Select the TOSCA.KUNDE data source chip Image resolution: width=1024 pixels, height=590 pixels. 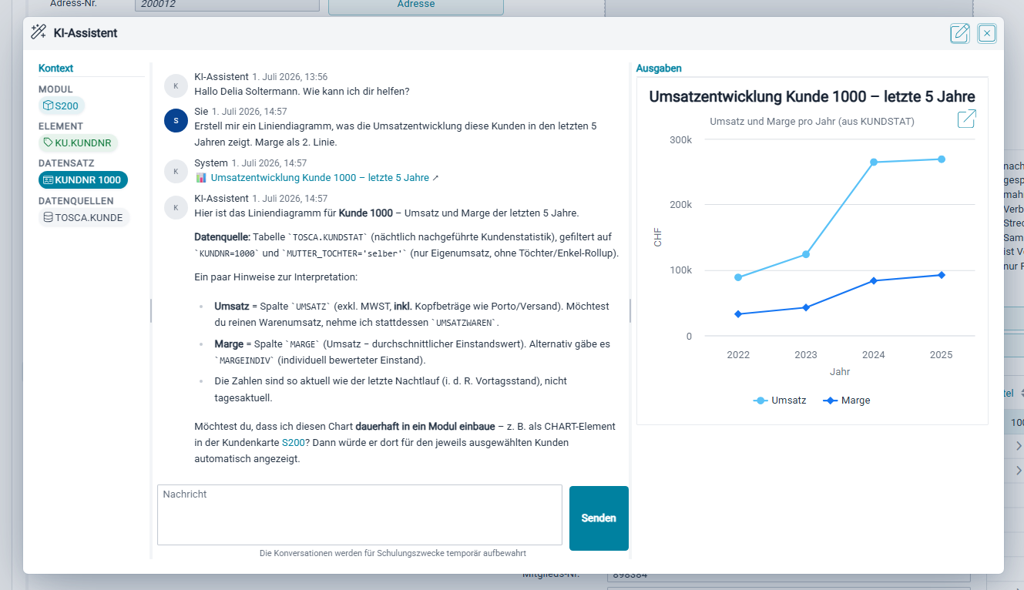tap(84, 217)
